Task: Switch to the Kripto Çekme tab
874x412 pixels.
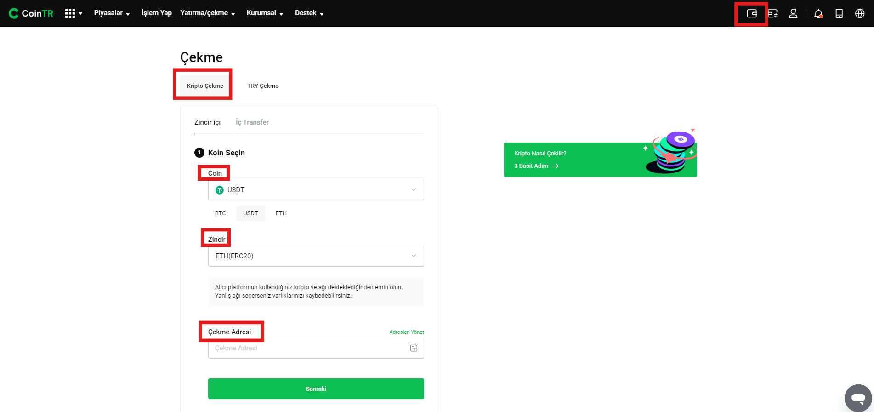Action: 205,86
